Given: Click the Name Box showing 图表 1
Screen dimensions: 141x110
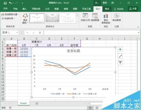Looking at the screenshot, I should pyautogui.click(x=9, y=32).
